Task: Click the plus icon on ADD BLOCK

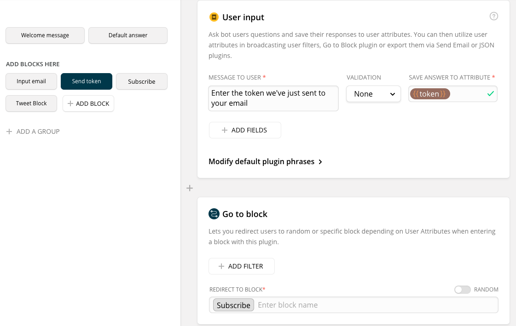Action: [x=70, y=103]
